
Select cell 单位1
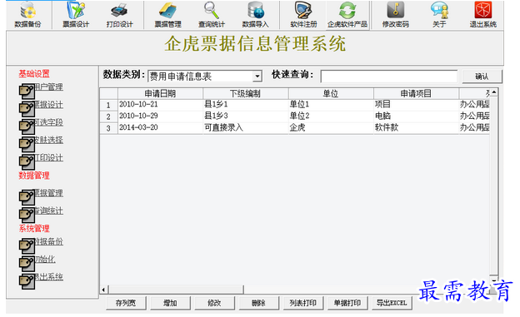coord(331,105)
